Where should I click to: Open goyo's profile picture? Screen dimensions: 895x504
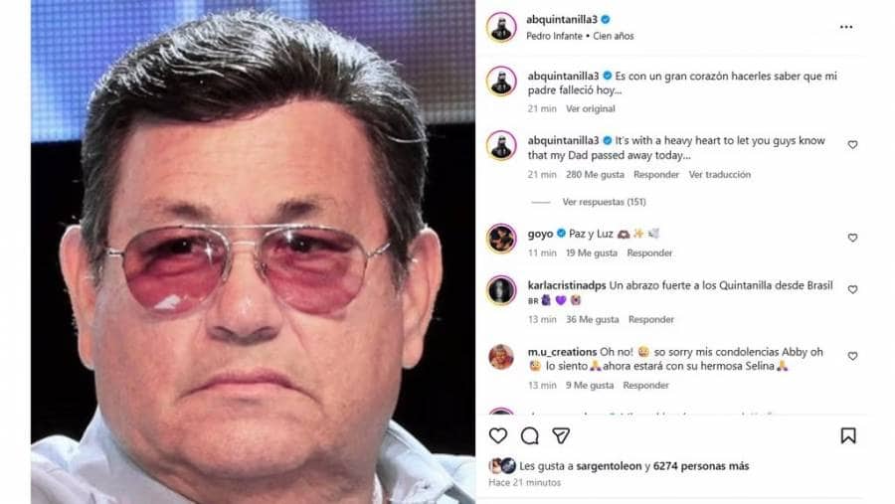[501, 238]
